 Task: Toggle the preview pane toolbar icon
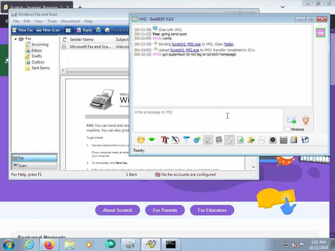[68, 30]
